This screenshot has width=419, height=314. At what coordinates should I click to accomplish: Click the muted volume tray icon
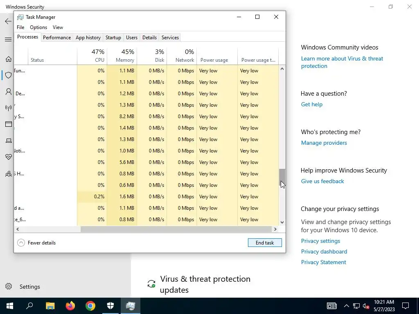(x=366, y=306)
